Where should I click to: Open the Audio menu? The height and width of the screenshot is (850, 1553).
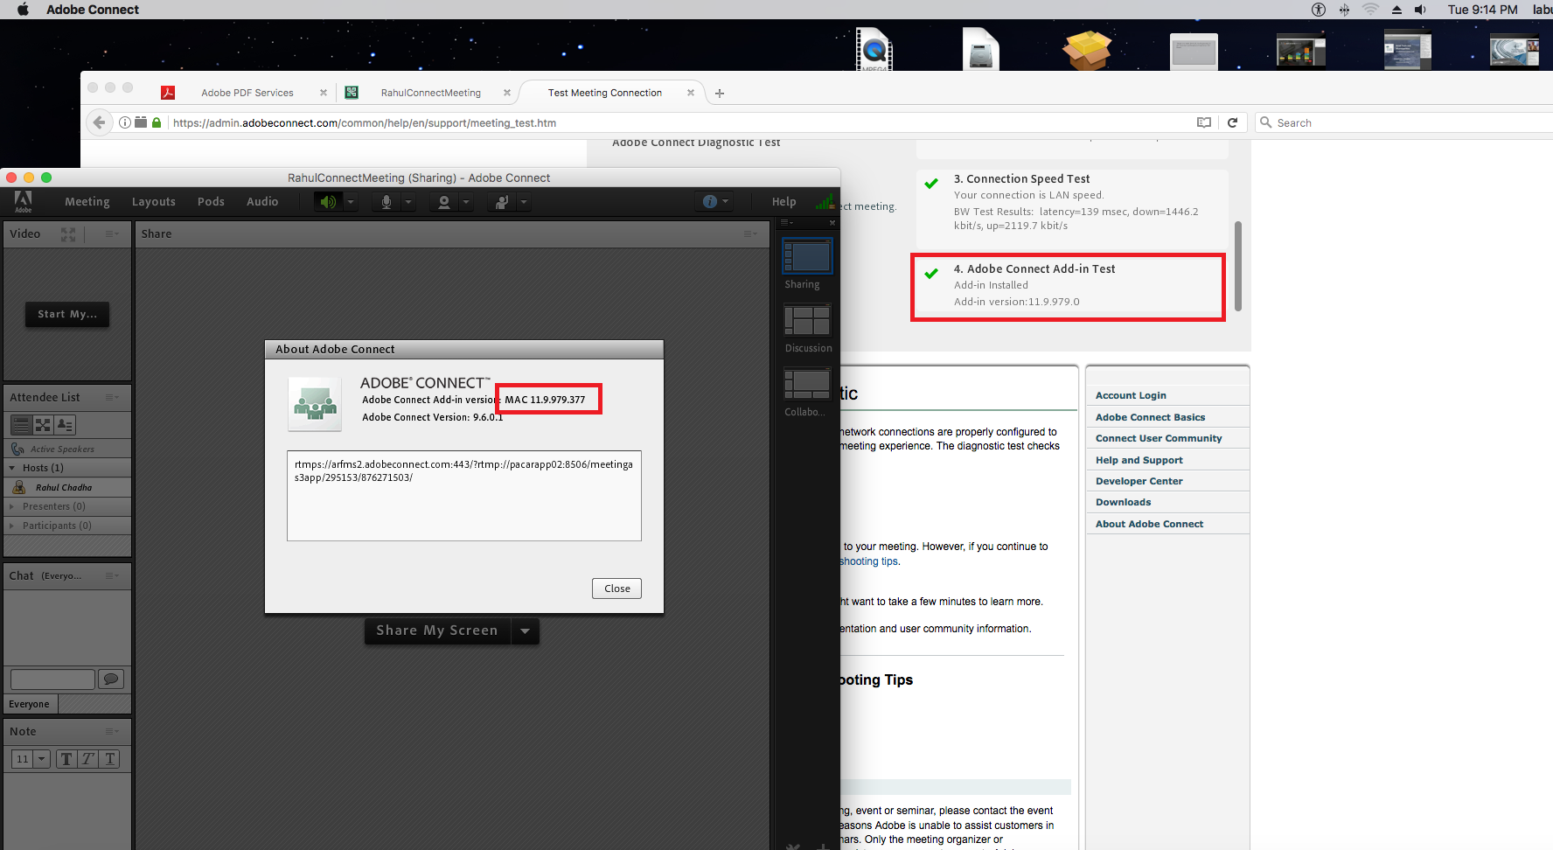[x=262, y=202]
